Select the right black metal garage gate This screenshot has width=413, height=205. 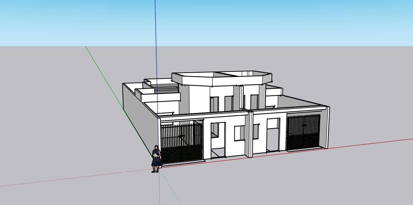pos(303,132)
